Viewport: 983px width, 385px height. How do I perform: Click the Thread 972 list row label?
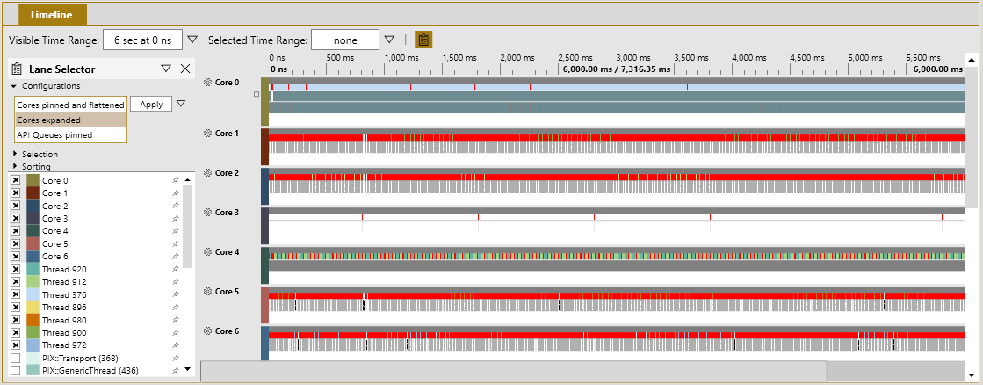(64, 345)
